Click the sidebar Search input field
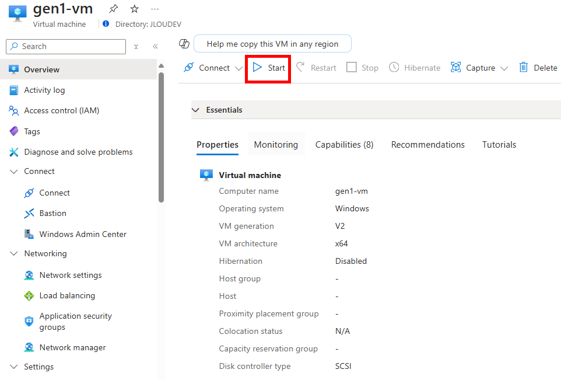Screen dimensions: 561x380 66,47
